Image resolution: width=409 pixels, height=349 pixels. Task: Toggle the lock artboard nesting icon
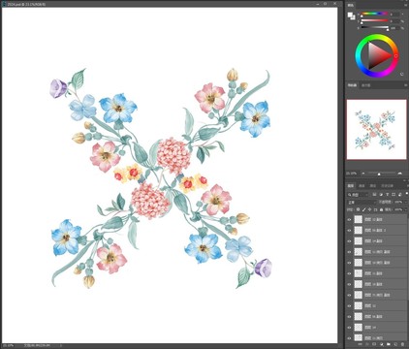coord(375,209)
